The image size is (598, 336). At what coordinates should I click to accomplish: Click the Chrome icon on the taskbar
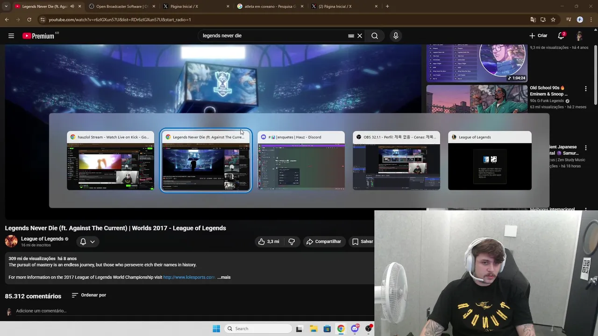pyautogui.click(x=341, y=329)
